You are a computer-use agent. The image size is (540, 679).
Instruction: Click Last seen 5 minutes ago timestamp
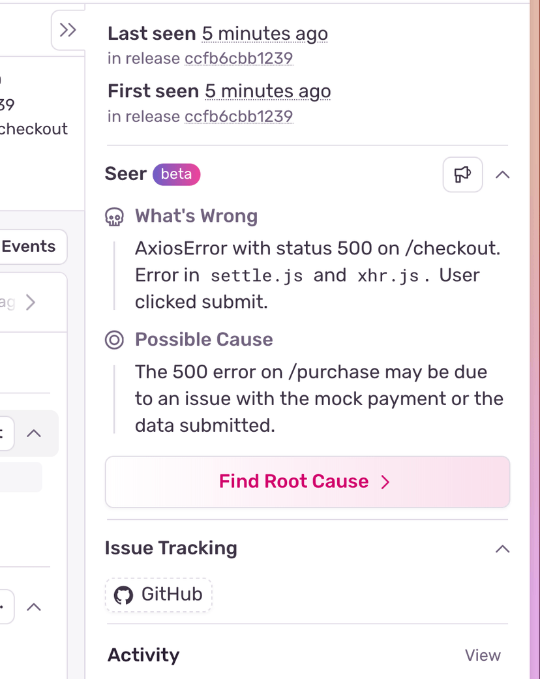(x=265, y=34)
